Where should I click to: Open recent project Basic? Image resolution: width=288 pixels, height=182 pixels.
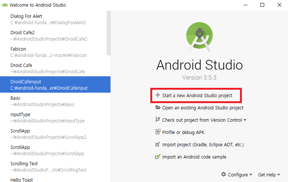(x=55, y=101)
